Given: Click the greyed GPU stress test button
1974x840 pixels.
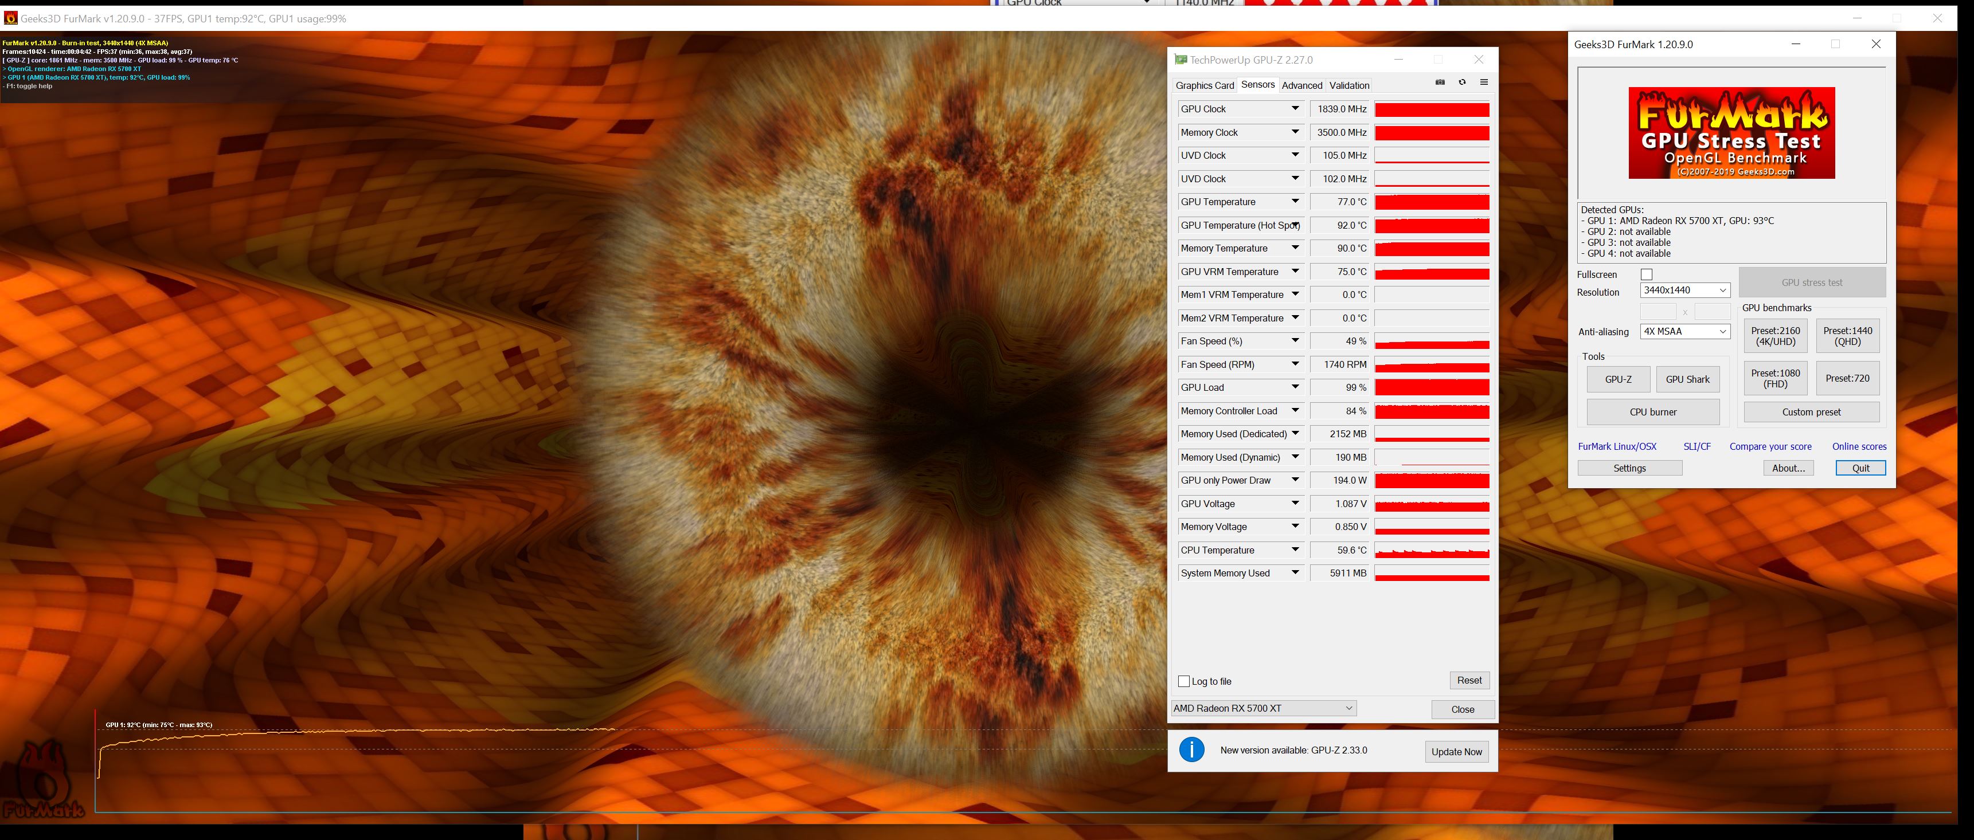Looking at the screenshot, I should pos(1812,282).
